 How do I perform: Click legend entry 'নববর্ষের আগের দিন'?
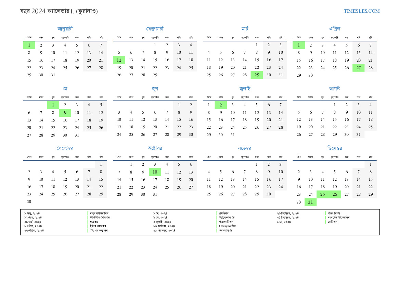pos(339,217)
